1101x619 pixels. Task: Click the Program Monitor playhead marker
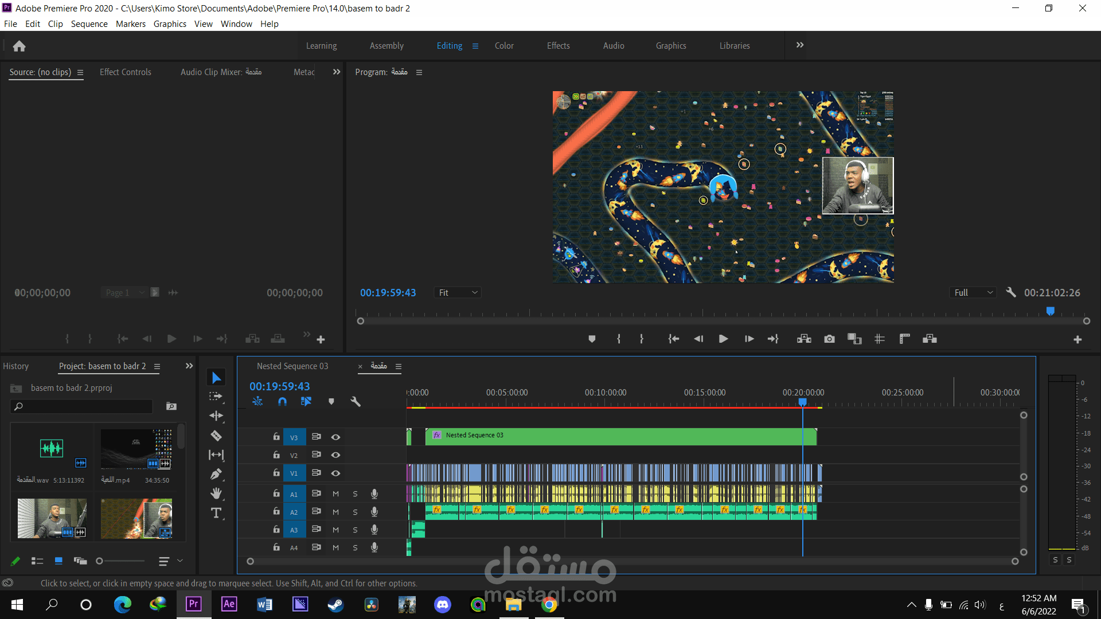[x=1050, y=311]
